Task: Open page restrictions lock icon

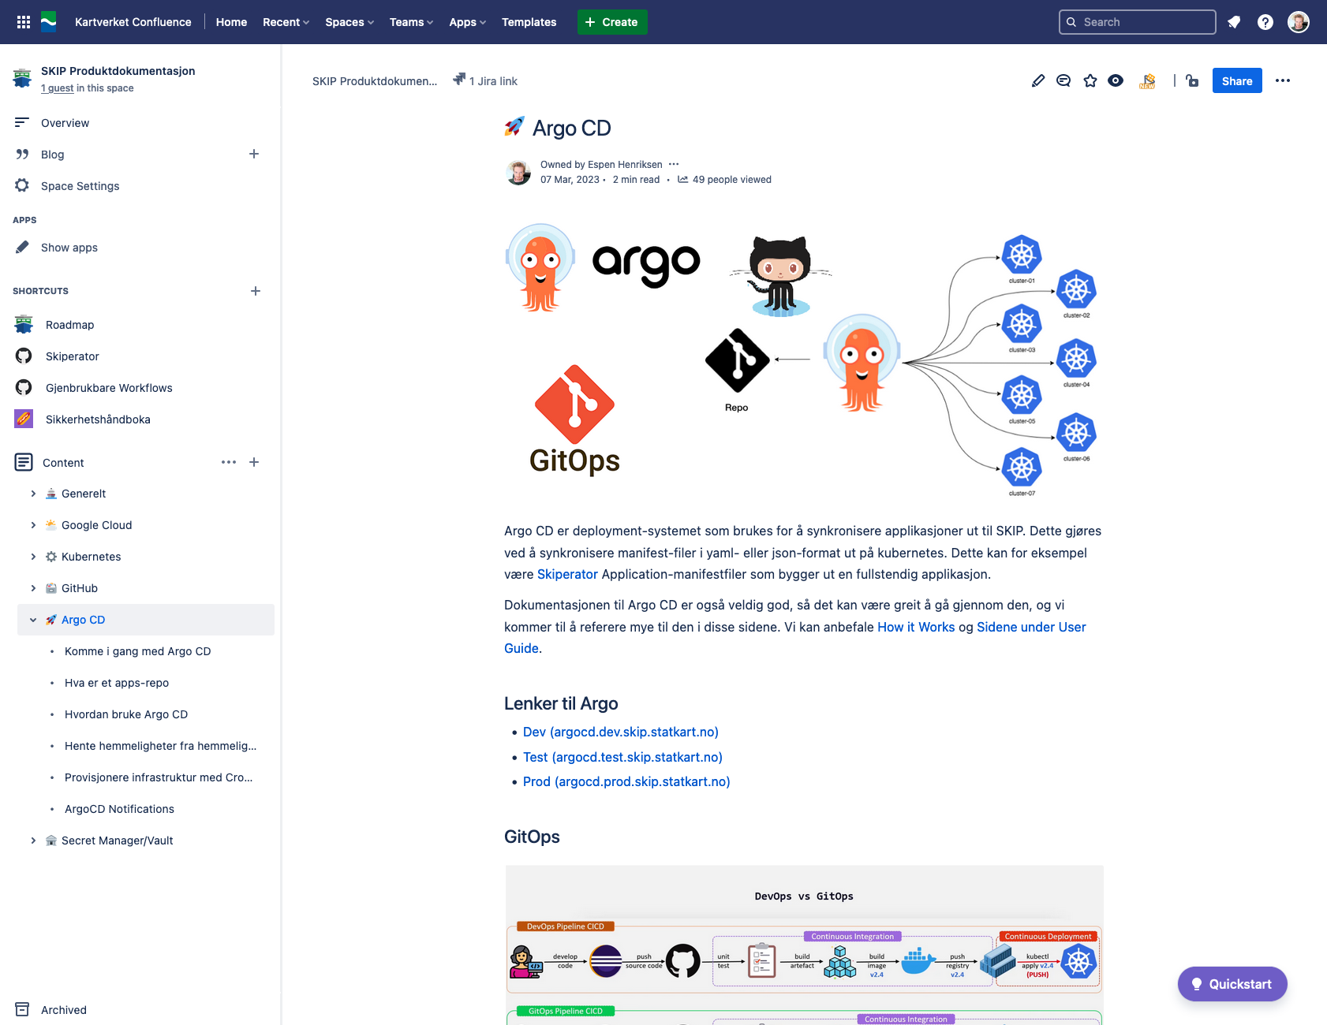Action: [1192, 80]
